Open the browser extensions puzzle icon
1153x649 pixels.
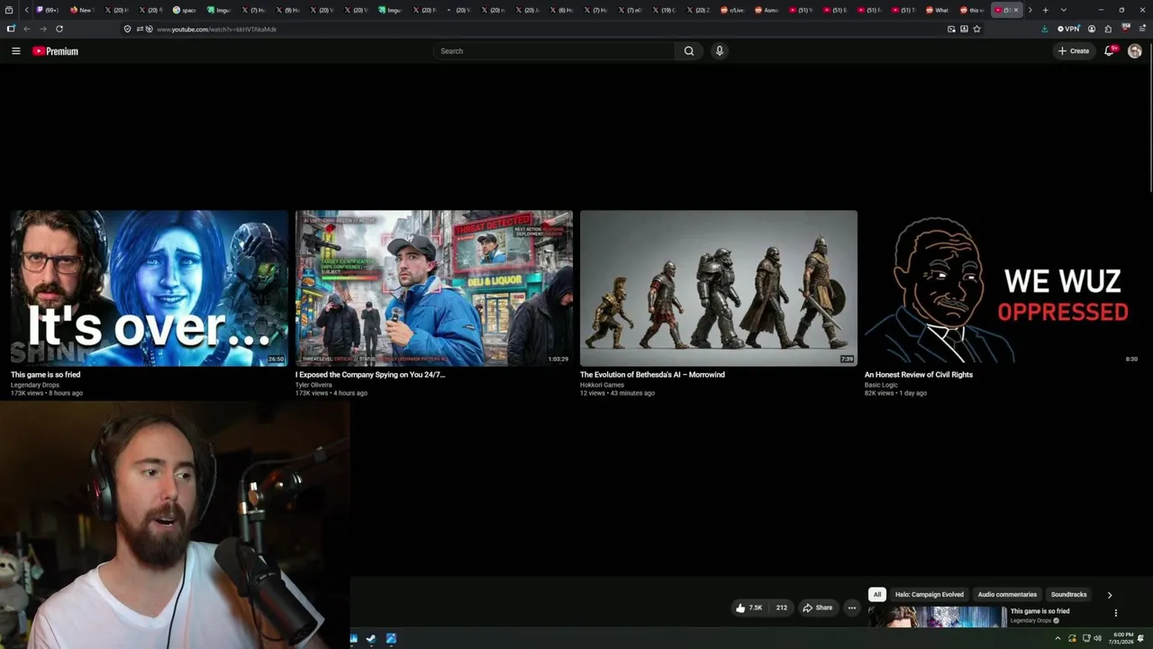(1108, 29)
